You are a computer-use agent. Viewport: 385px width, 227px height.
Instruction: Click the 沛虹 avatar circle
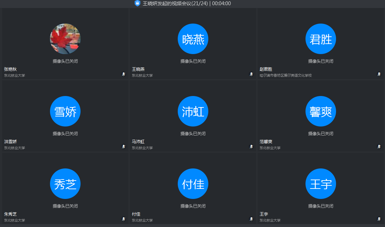point(193,111)
